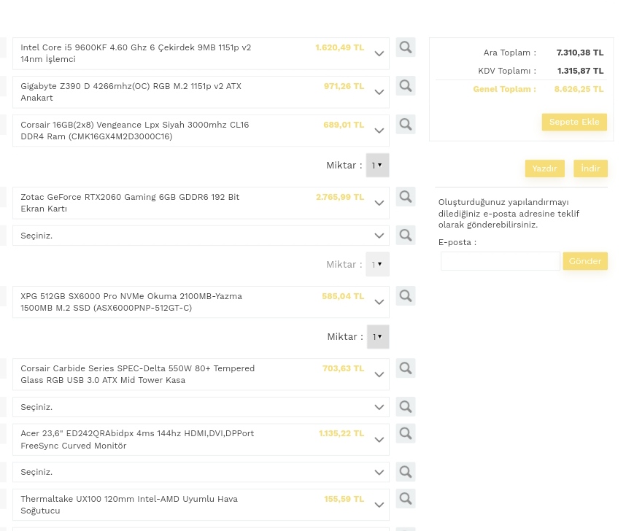The image size is (626, 531).
Task: Open the XPG SX6000 Pro SSD dropdown
Action: pyautogui.click(x=379, y=303)
